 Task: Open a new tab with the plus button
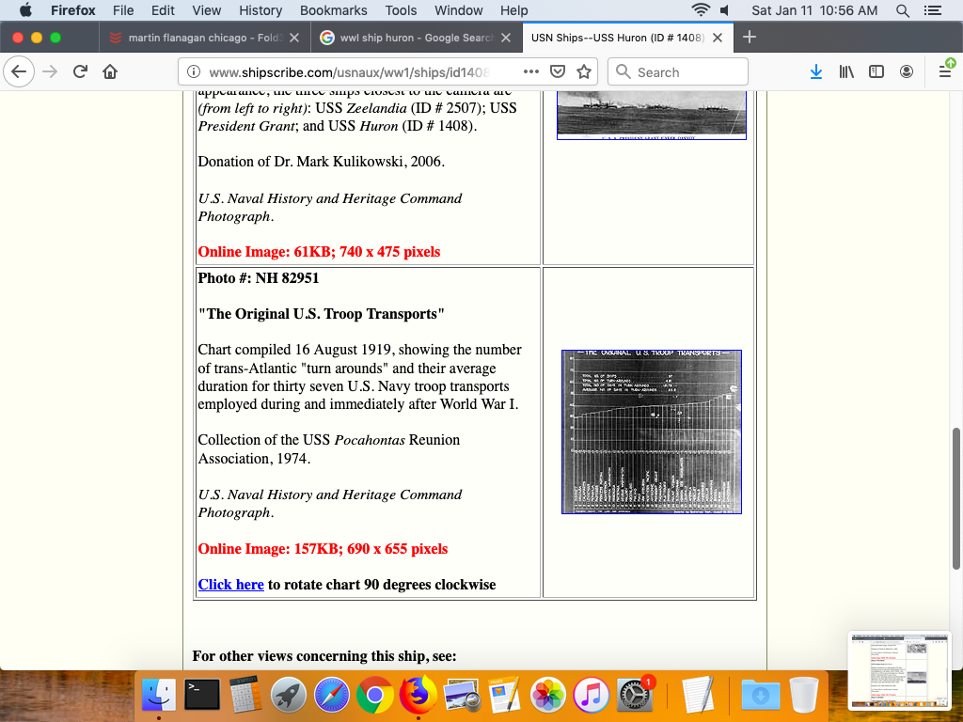pos(750,38)
